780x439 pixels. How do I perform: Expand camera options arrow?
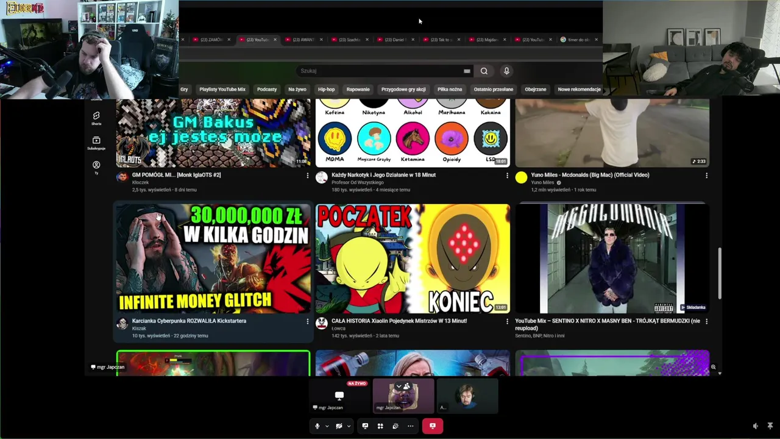[x=349, y=426]
